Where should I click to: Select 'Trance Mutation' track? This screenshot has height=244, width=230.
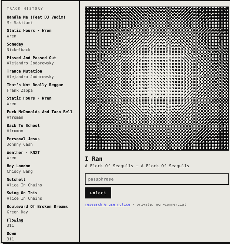24,71
